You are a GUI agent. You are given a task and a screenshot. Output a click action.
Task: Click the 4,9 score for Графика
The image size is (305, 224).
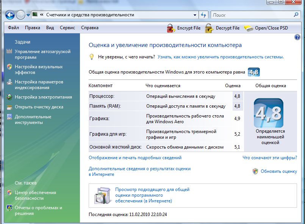click(237, 119)
